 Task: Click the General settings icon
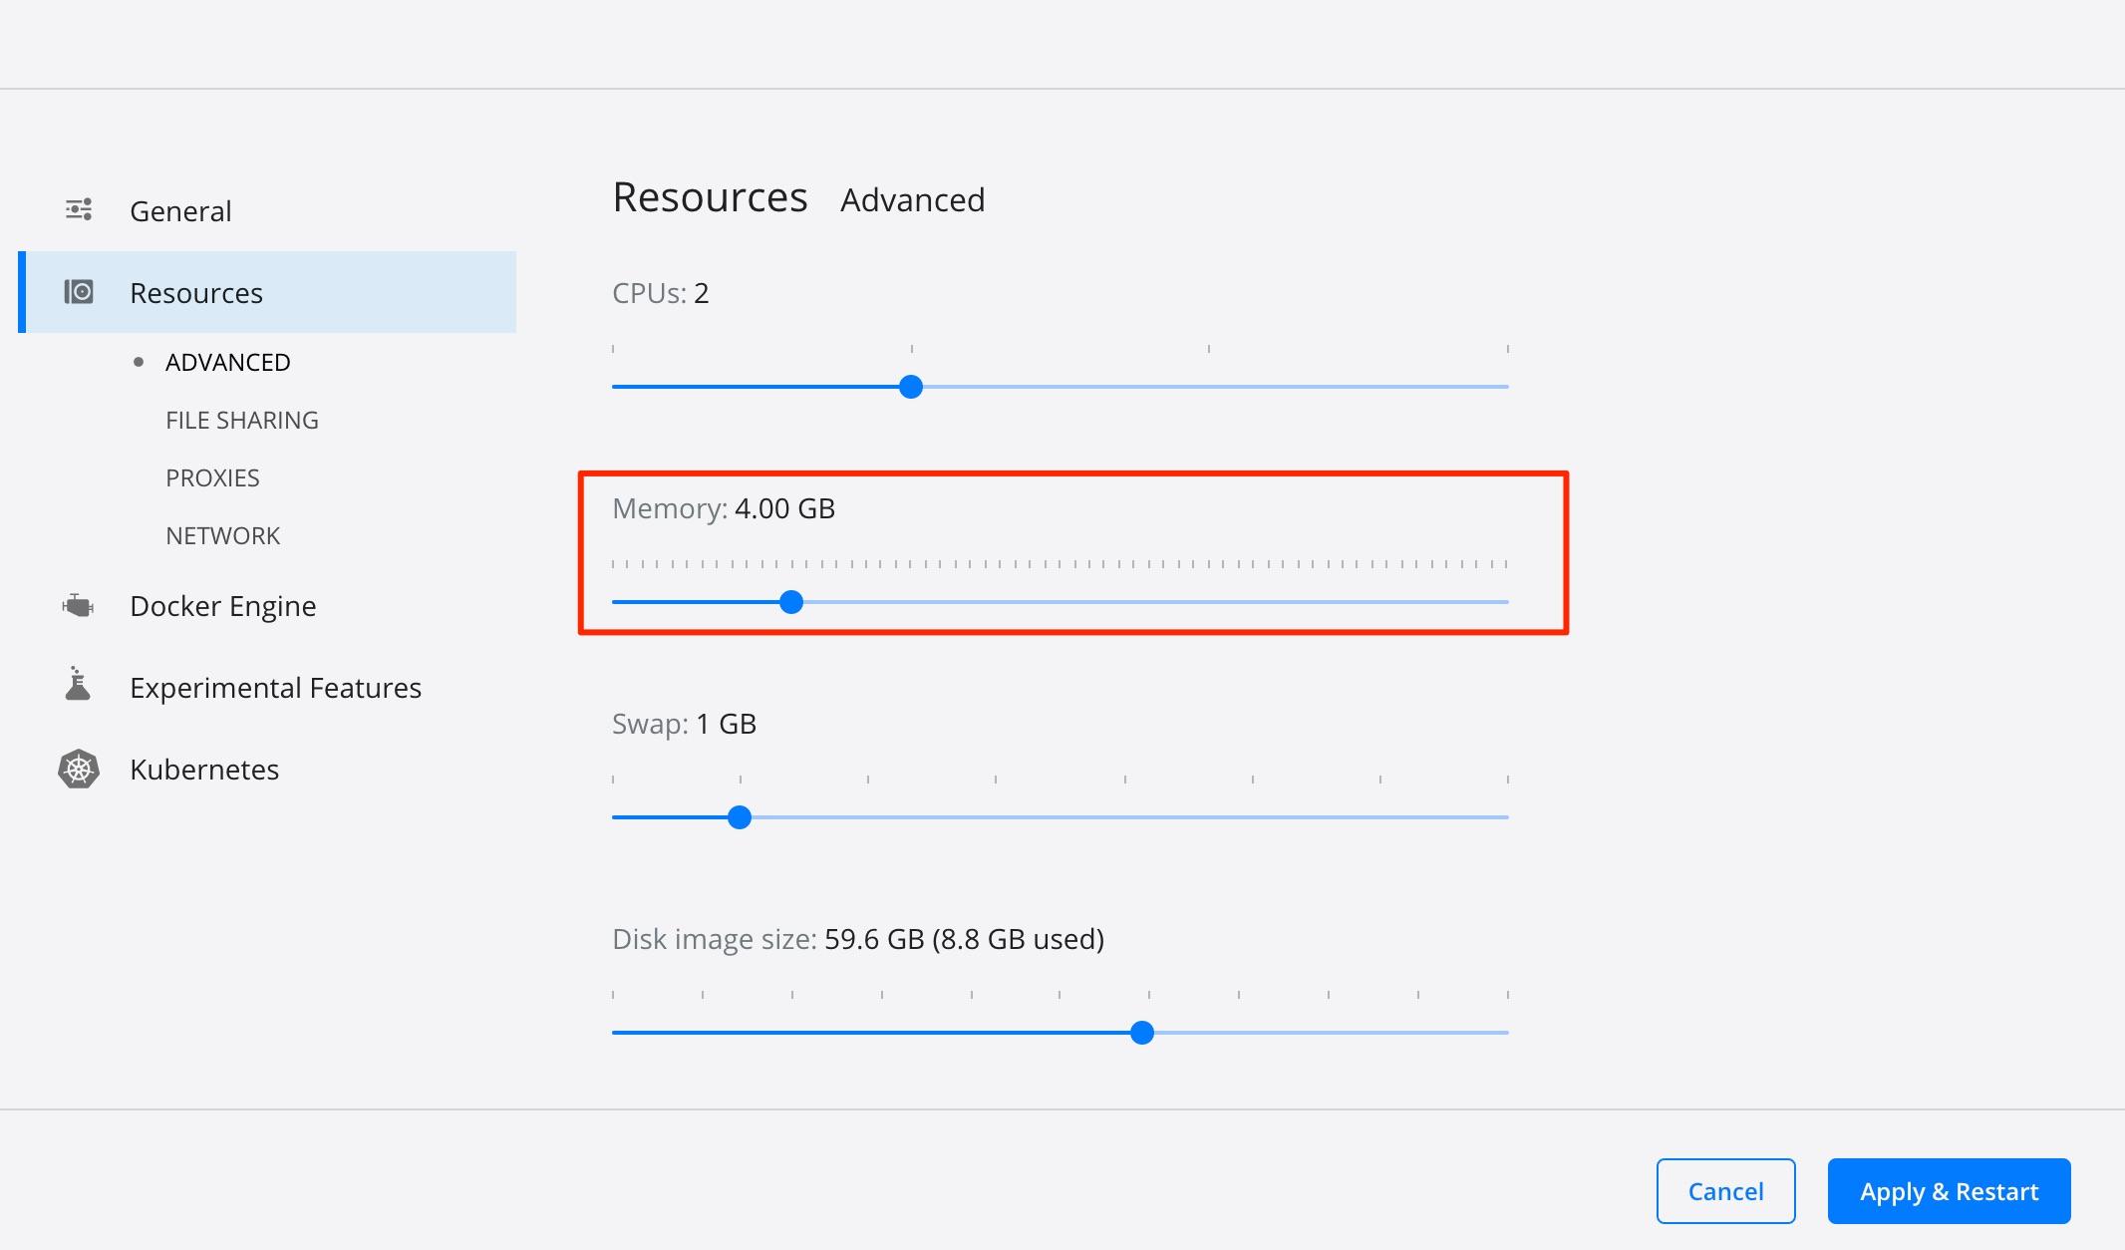coord(81,208)
